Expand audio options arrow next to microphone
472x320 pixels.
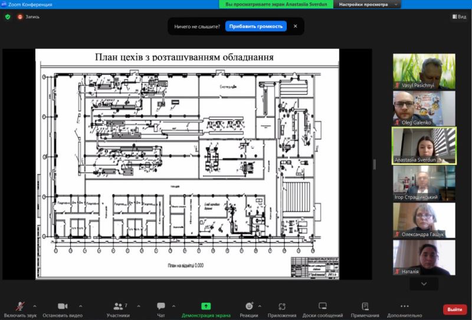click(x=35, y=306)
